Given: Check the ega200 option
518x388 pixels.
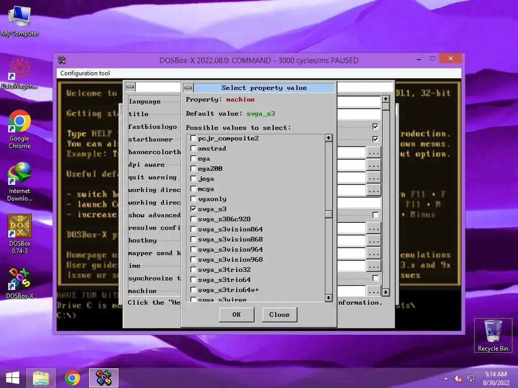Looking at the screenshot, I should point(194,169).
